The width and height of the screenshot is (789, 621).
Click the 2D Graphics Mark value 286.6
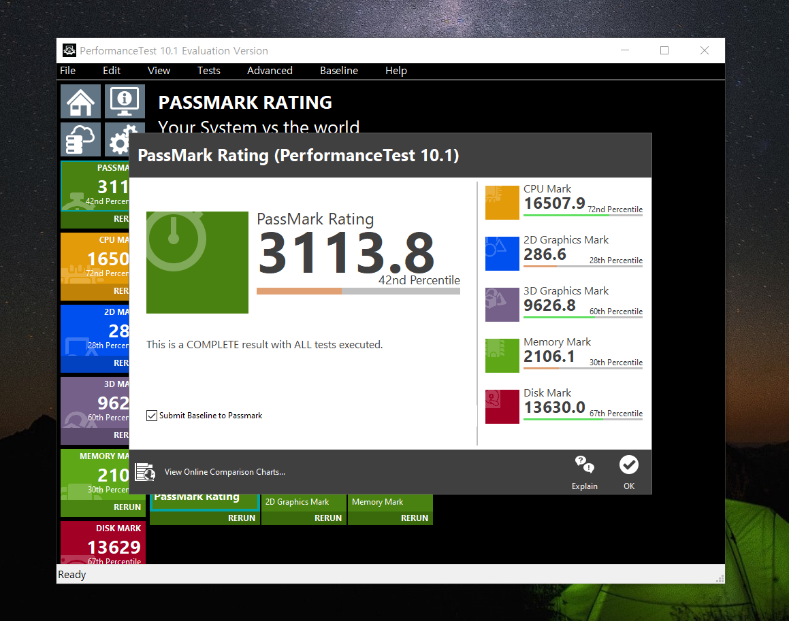pyautogui.click(x=545, y=254)
